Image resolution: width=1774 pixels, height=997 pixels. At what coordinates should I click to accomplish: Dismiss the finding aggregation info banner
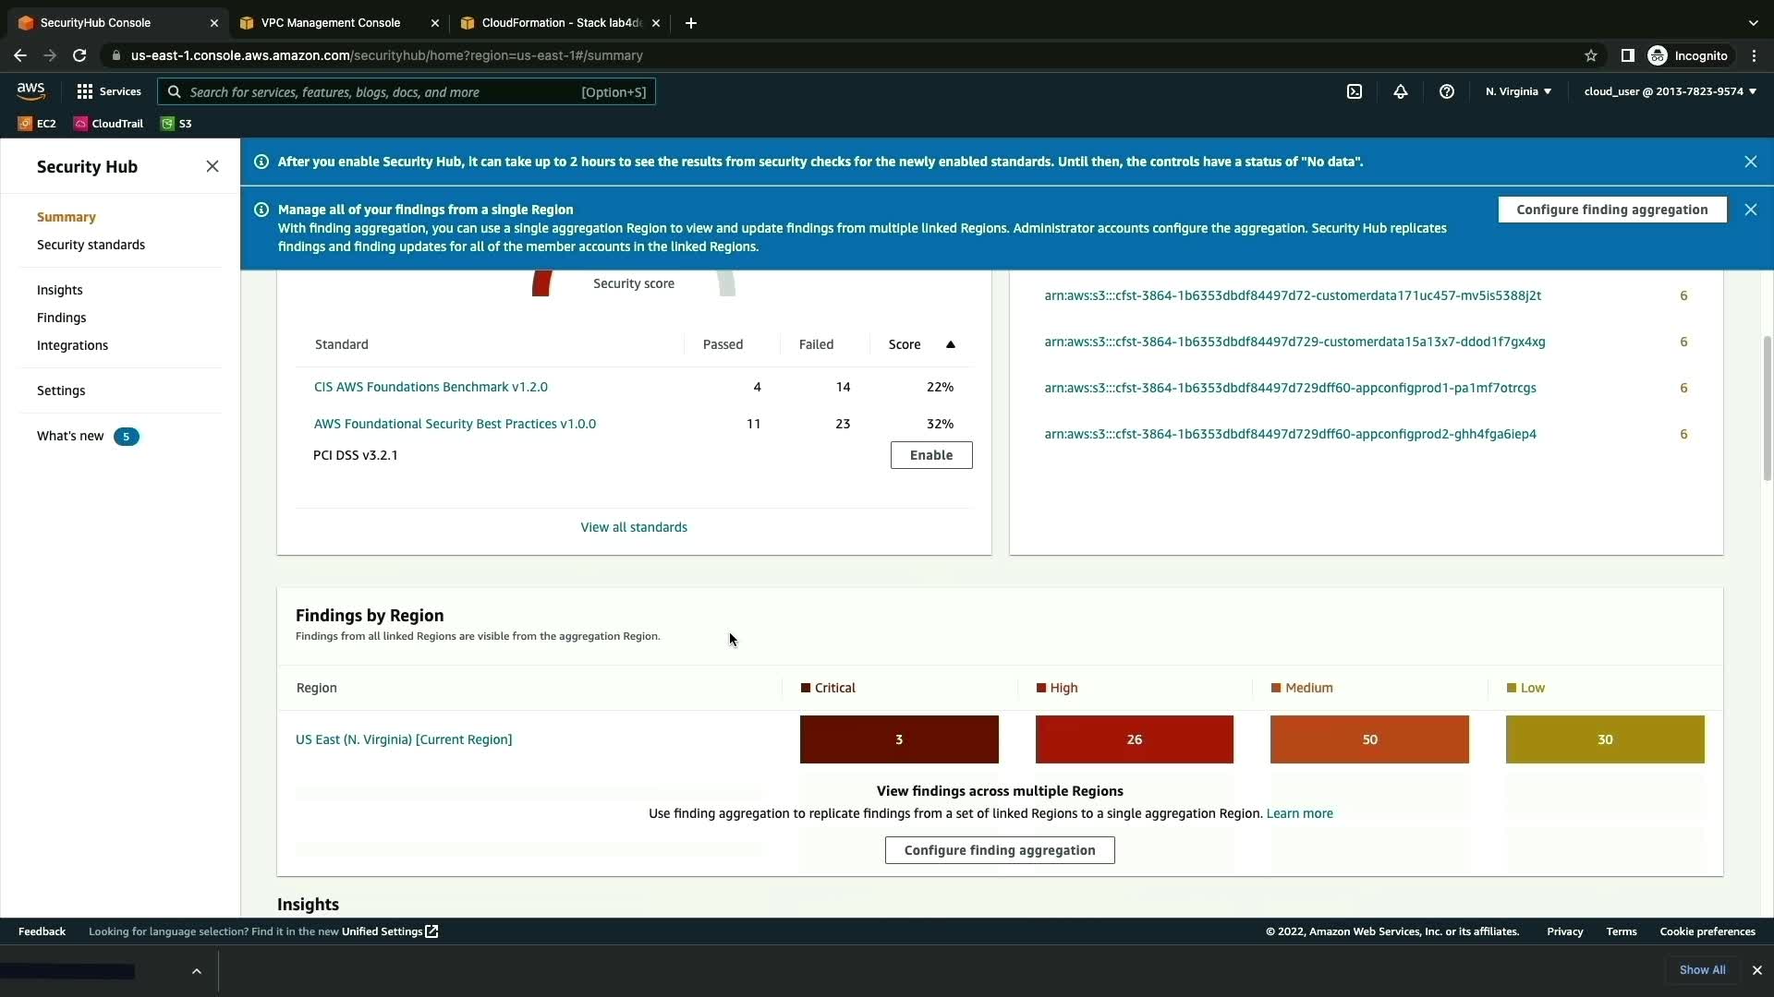pos(1750,210)
